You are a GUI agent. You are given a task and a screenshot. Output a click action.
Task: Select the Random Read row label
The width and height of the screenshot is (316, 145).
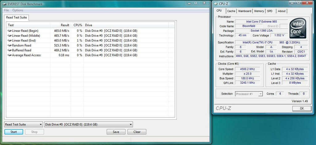[22, 46]
